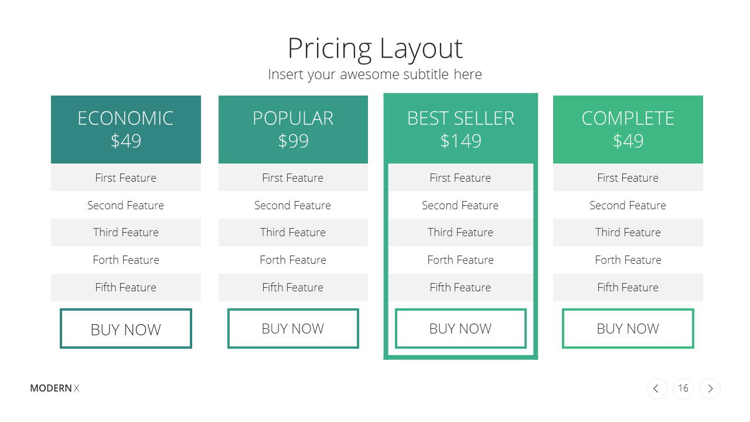Select the BEST SELLER $149 plan header

pyautogui.click(x=461, y=130)
